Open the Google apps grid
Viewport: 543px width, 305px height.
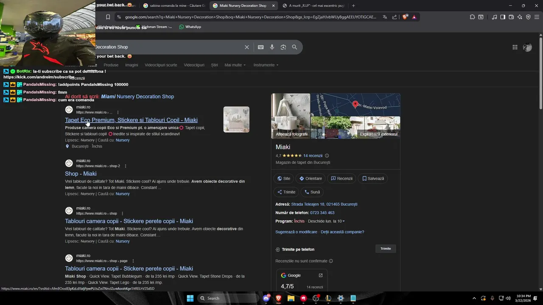515,47
